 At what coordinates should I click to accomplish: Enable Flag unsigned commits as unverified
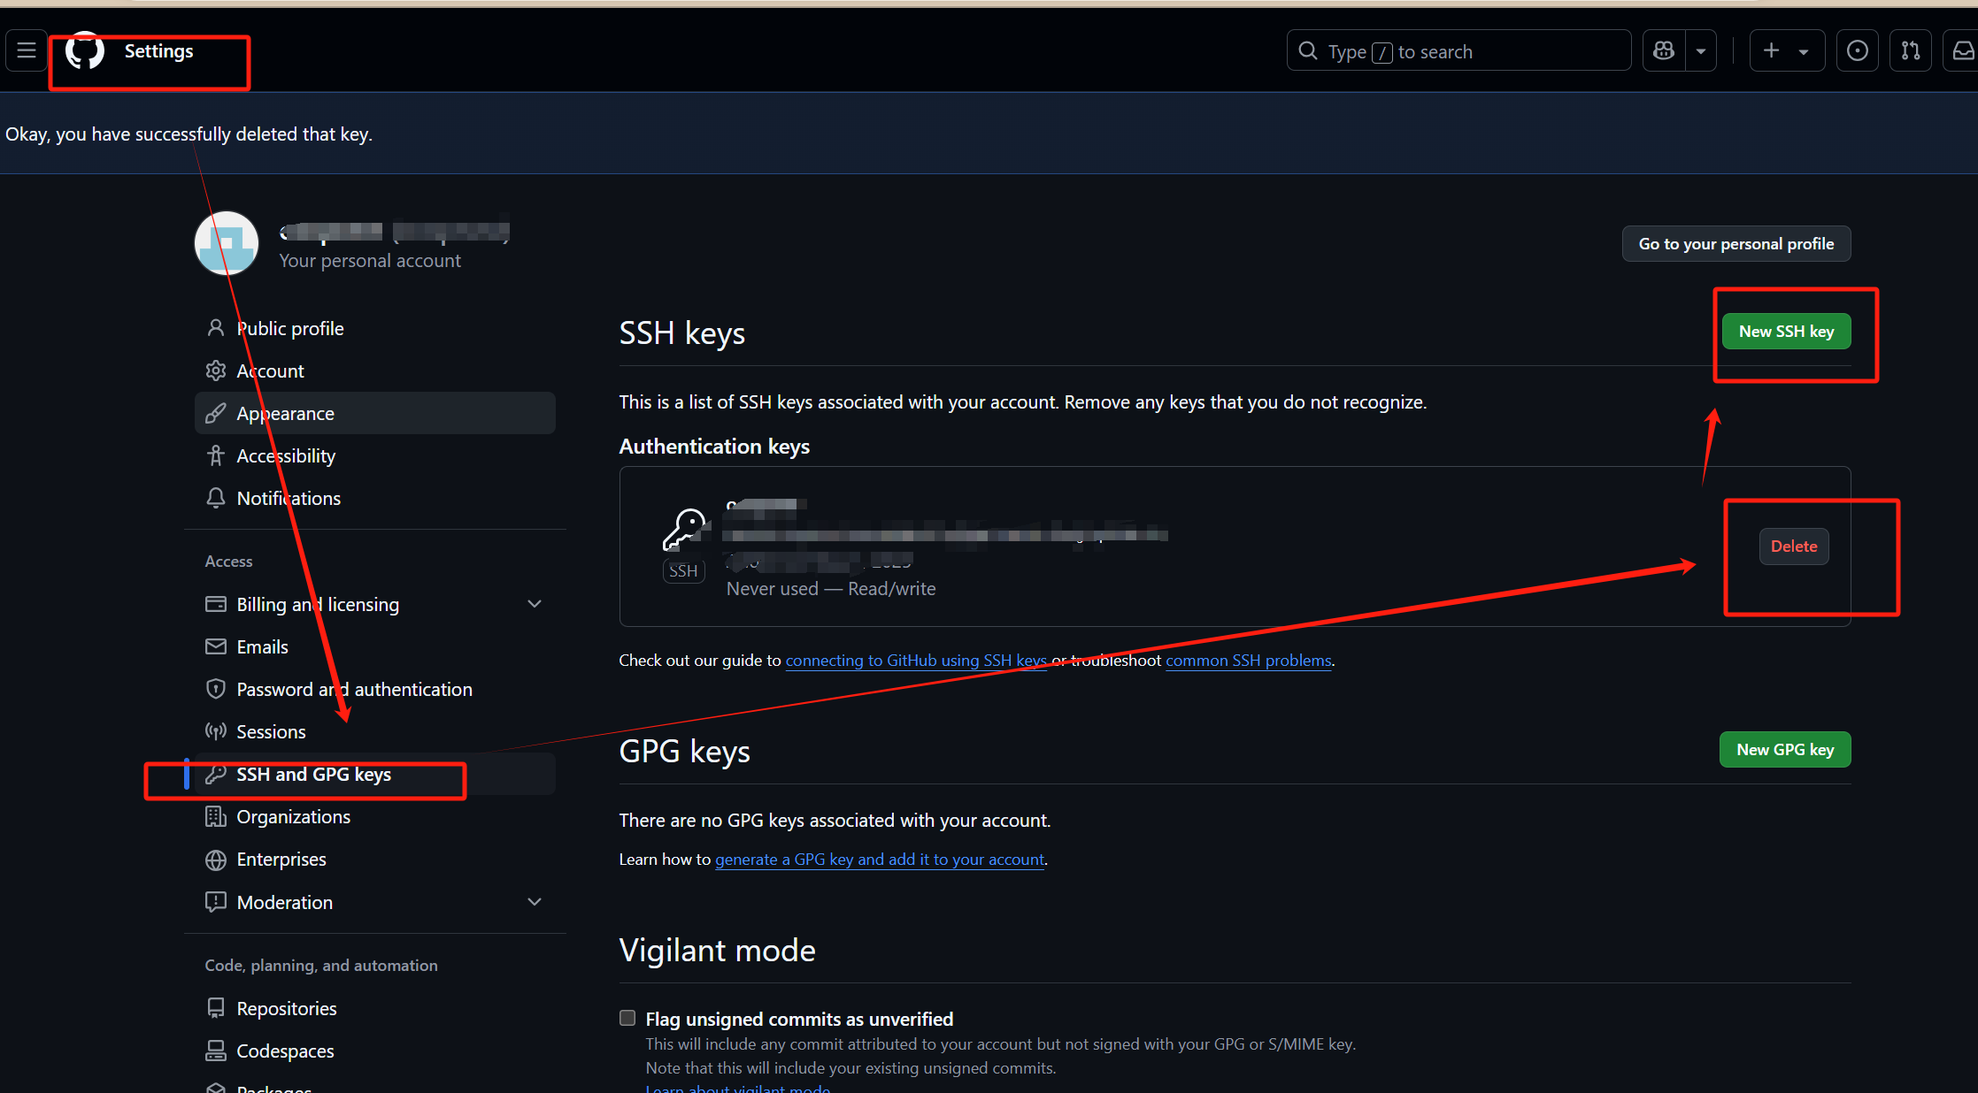click(627, 1018)
